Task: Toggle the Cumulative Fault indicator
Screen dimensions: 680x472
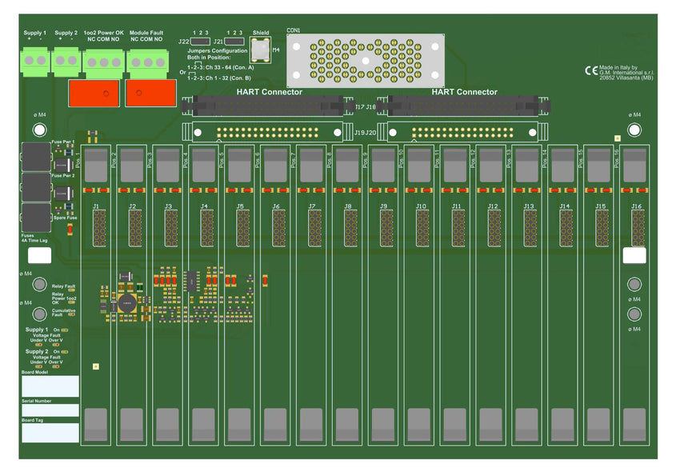Action: (x=70, y=314)
